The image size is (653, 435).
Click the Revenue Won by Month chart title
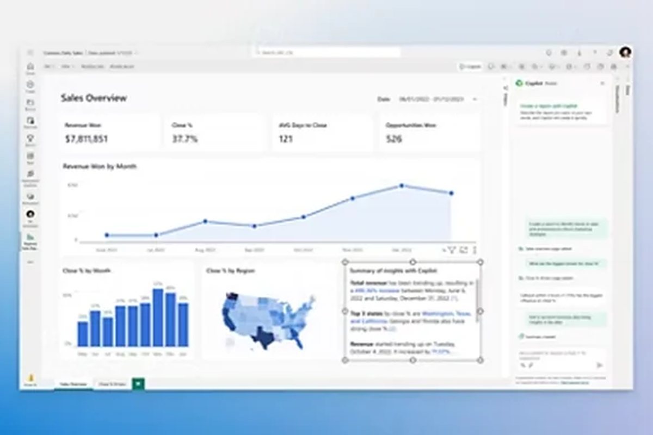[x=100, y=166]
